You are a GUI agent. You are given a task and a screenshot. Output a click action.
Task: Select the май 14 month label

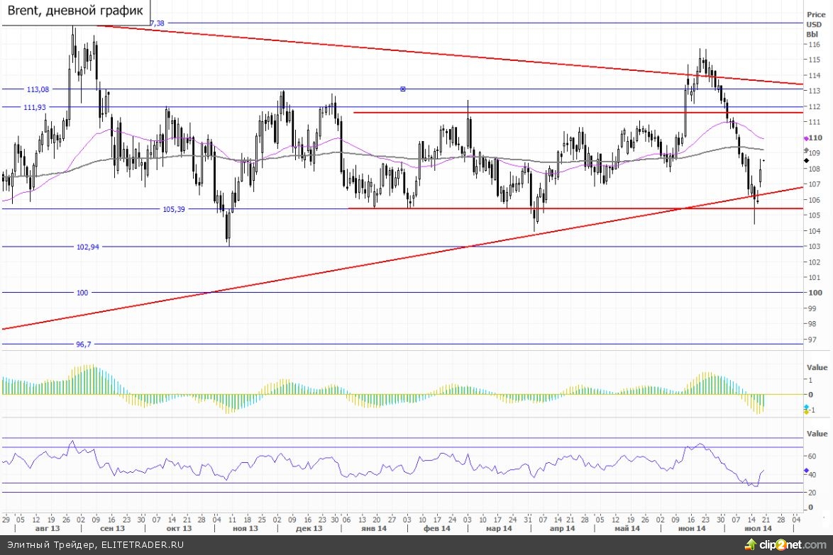(x=627, y=529)
